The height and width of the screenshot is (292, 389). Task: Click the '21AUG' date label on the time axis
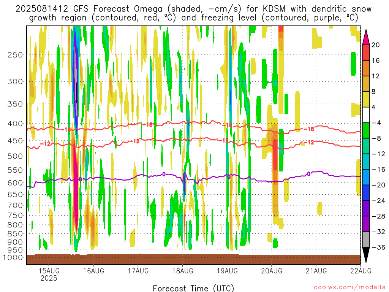(x=316, y=271)
